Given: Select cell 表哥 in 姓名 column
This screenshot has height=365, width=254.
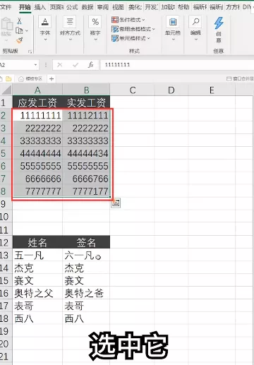Looking at the screenshot, I should click(37, 306).
